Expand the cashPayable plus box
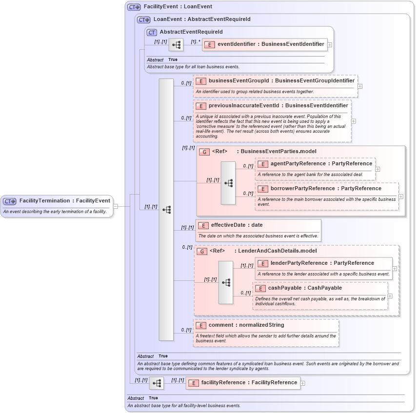Screen dimensions: 416x413 click(390, 295)
